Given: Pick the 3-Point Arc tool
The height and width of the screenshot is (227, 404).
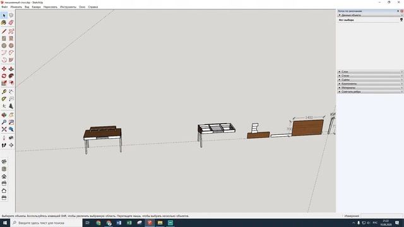Looking at the screenshot, I should pyautogui.click(x=4, y=60).
